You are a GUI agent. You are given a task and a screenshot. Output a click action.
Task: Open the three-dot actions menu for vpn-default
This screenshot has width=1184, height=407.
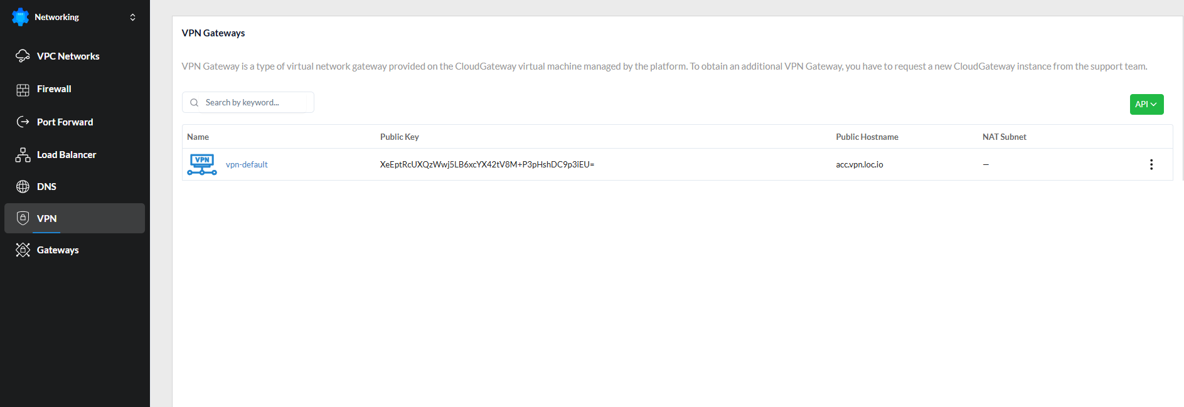coord(1151,164)
